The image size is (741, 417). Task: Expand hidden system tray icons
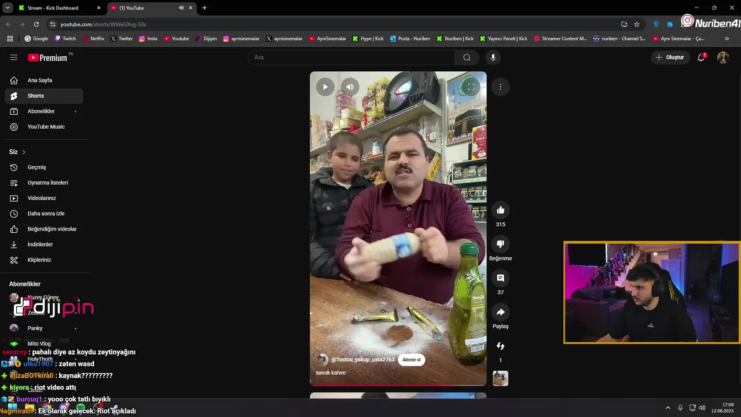tap(667, 408)
